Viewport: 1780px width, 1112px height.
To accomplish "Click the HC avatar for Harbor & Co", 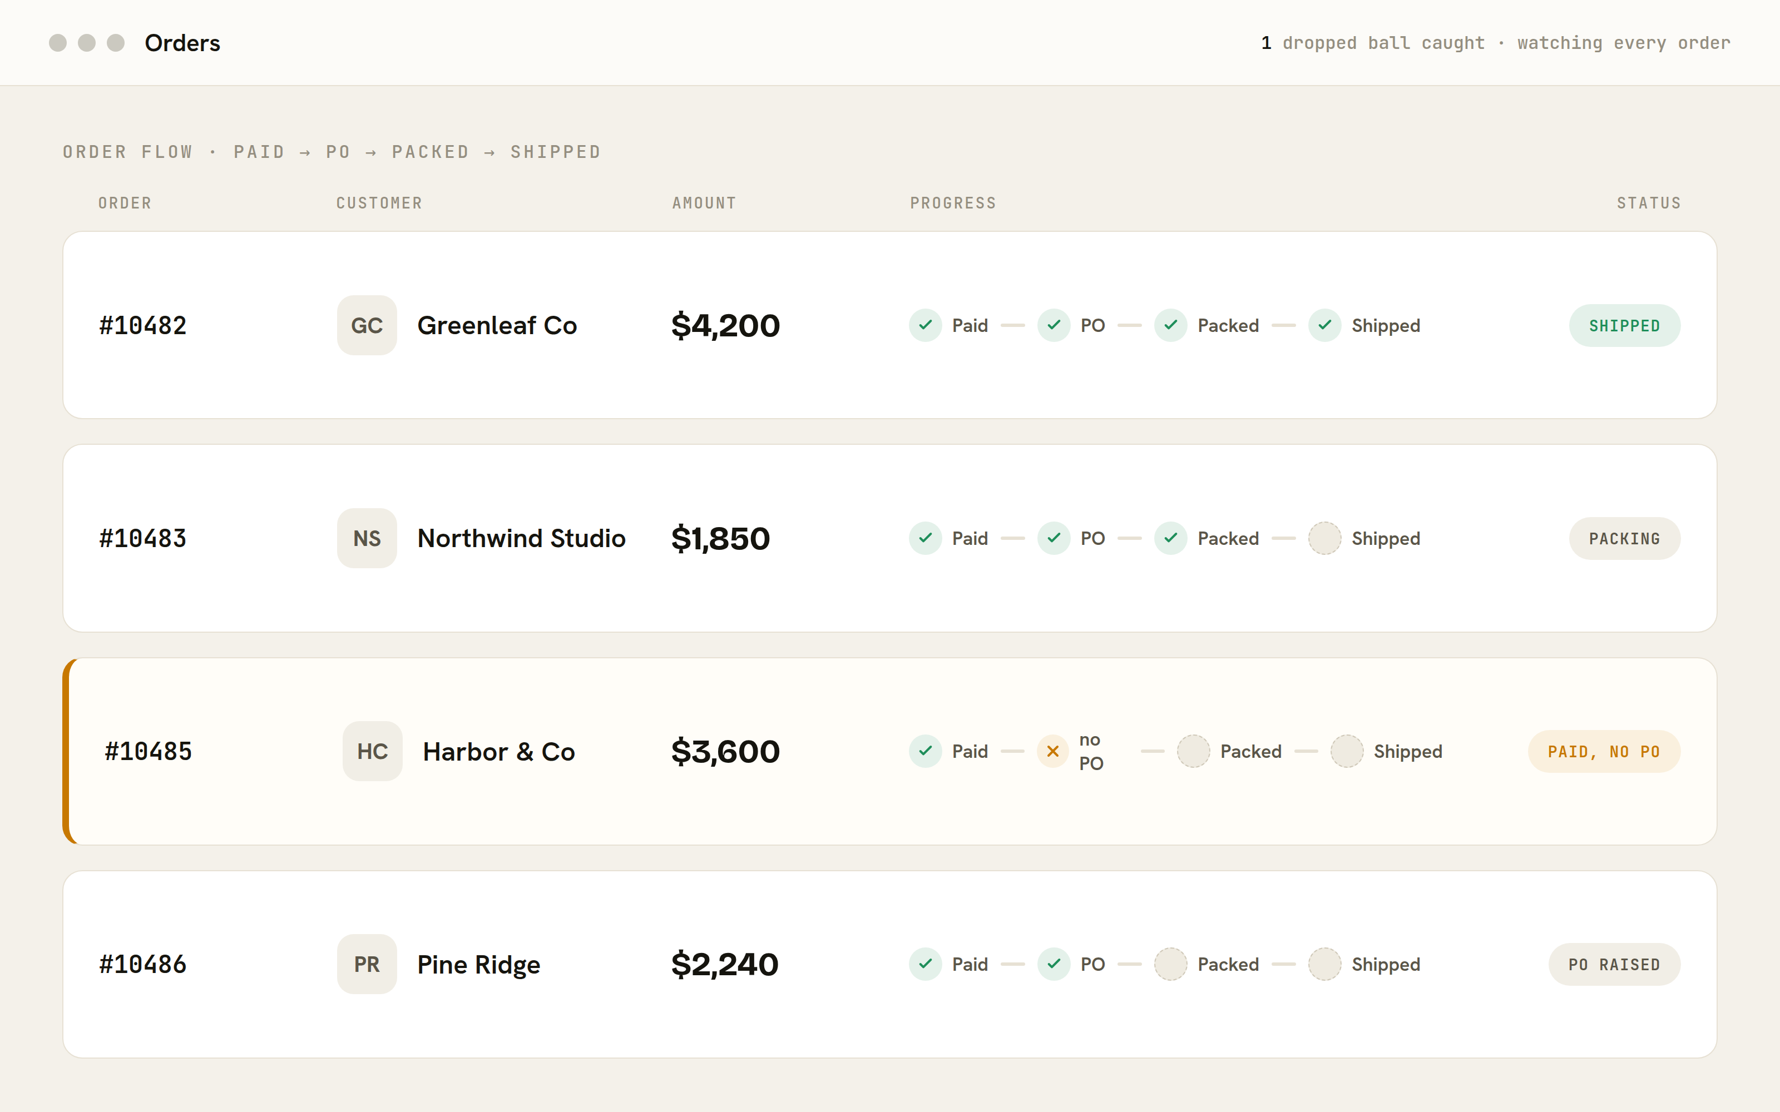I will tap(372, 751).
